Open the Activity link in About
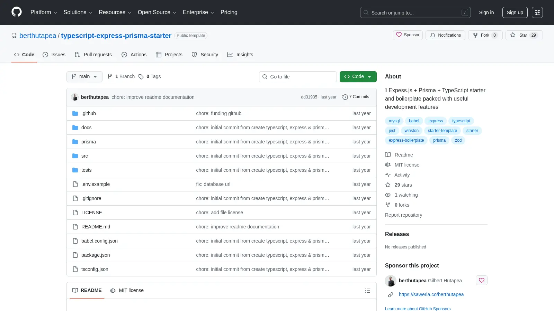 pos(397,175)
